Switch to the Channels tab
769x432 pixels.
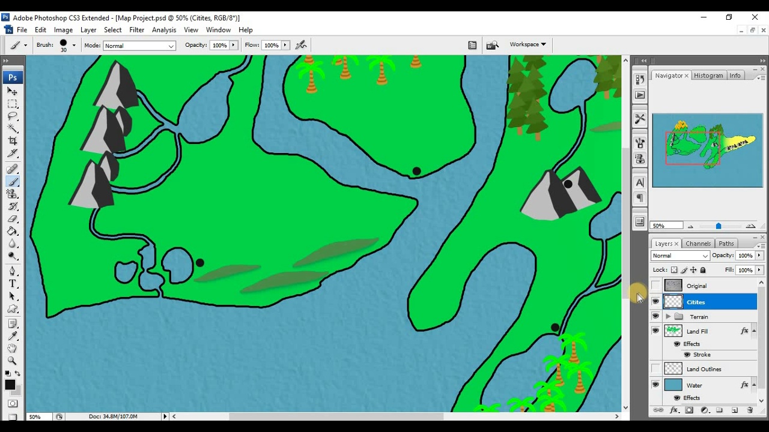click(698, 244)
